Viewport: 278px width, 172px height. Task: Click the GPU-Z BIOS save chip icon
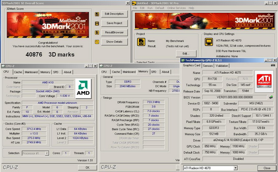pyautogui.click(x=271, y=97)
